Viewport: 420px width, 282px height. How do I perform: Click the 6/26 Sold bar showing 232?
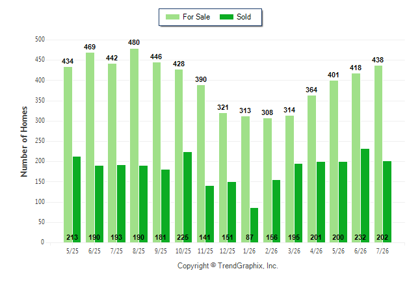[365, 196]
